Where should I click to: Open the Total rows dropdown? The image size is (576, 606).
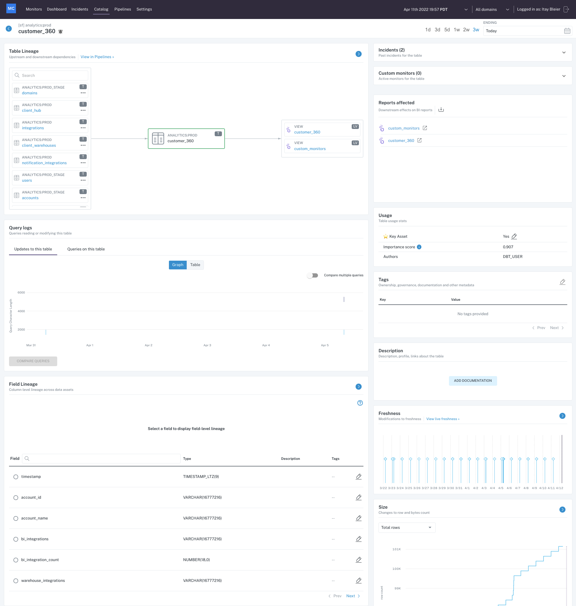click(407, 528)
